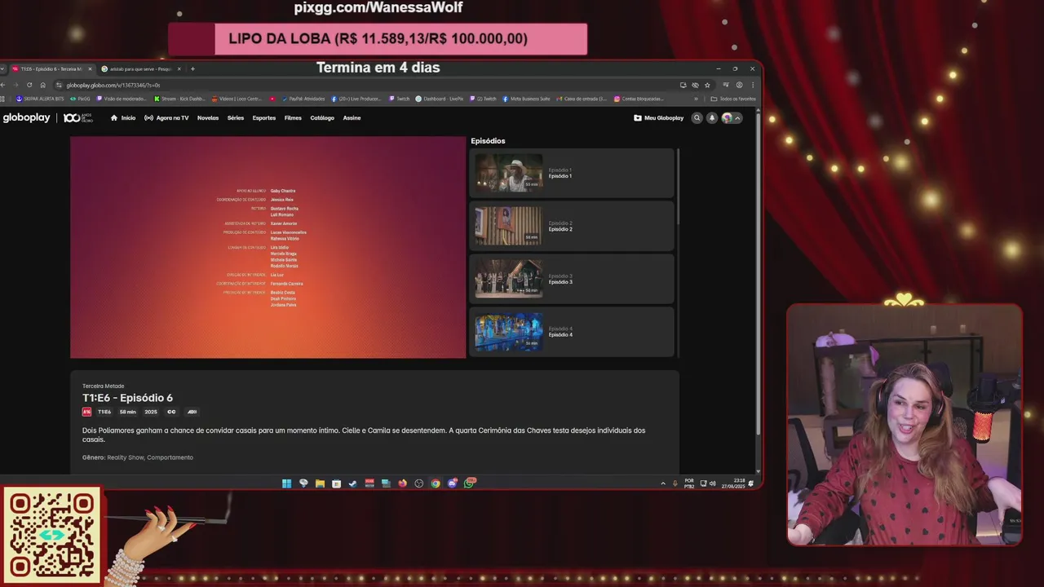This screenshot has width=1044, height=587.
Task: Open Steam from the taskbar
Action: [352, 483]
